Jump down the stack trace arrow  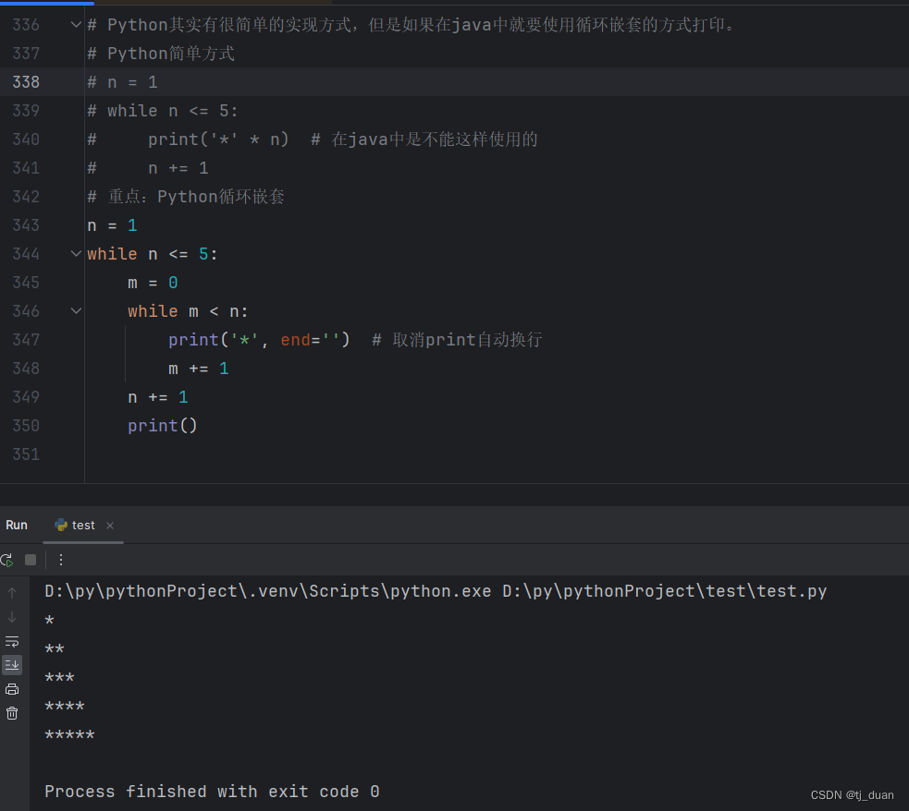[12, 617]
